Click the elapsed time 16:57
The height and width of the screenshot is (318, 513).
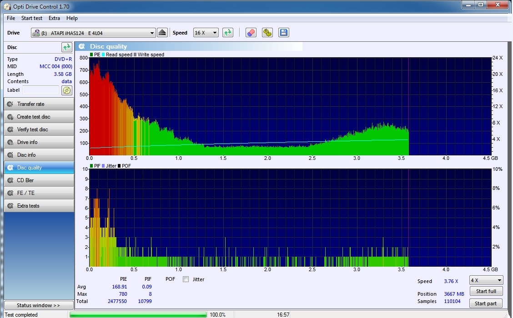(283, 315)
